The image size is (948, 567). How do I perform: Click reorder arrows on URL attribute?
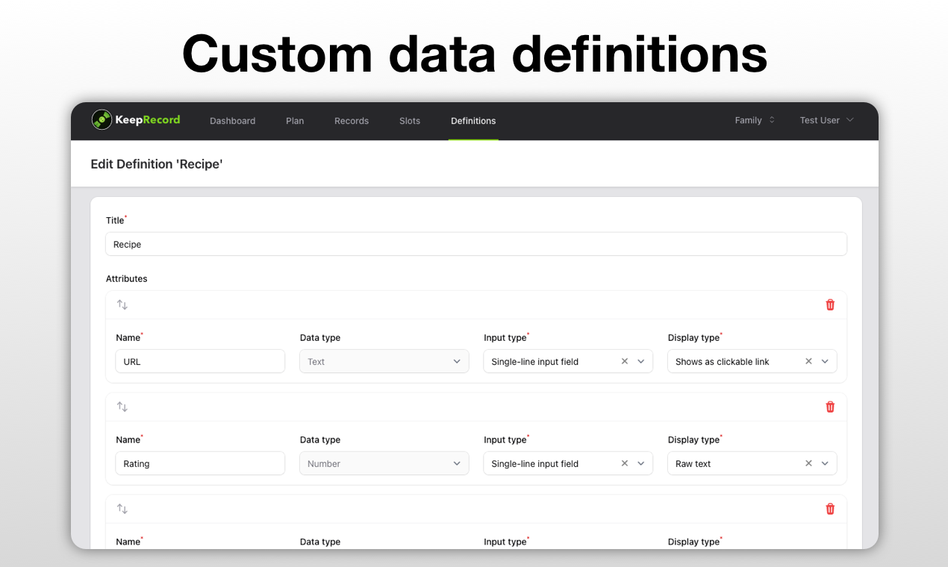point(122,304)
